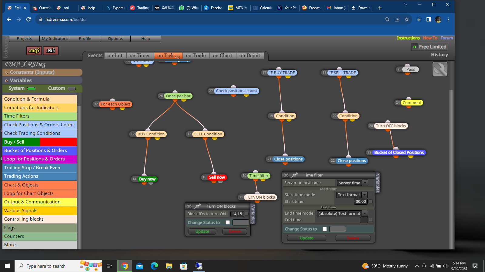Viewport: 485px width, 272px height.
Task: Select the Check positions count block
Action: coord(236,91)
